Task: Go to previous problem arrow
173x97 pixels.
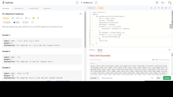Action: 77,3
